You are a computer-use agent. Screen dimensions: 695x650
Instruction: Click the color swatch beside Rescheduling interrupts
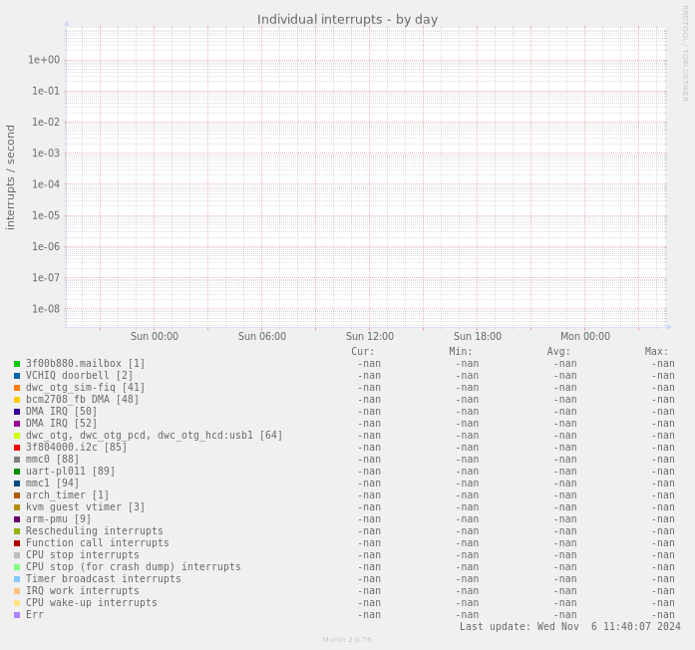(x=17, y=531)
